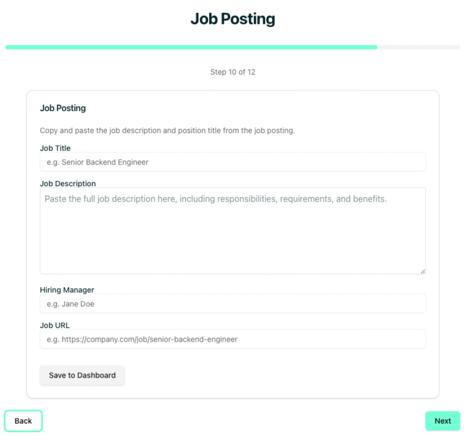This screenshot has height=437, width=470.
Task: Focus the Job Description text area
Action: (233, 231)
